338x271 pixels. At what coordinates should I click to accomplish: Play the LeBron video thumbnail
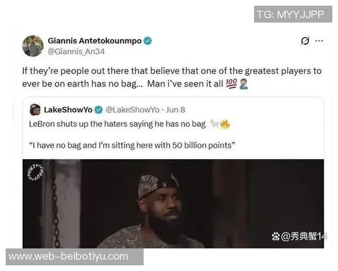pos(173,204)
